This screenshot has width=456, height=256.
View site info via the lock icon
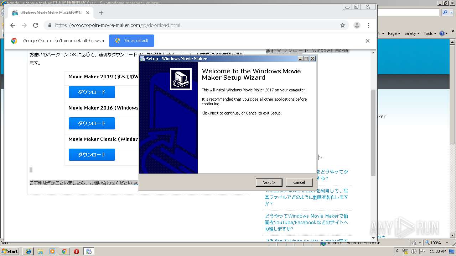(50, 25)
